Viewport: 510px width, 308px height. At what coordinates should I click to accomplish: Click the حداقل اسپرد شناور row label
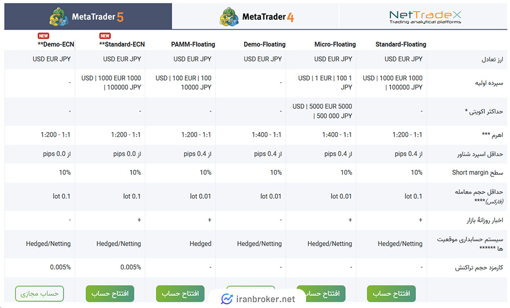[x=480, y=154]
